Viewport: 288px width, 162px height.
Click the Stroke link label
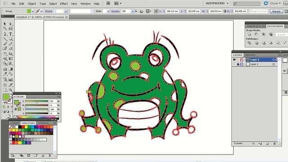[x=49, y=11]
